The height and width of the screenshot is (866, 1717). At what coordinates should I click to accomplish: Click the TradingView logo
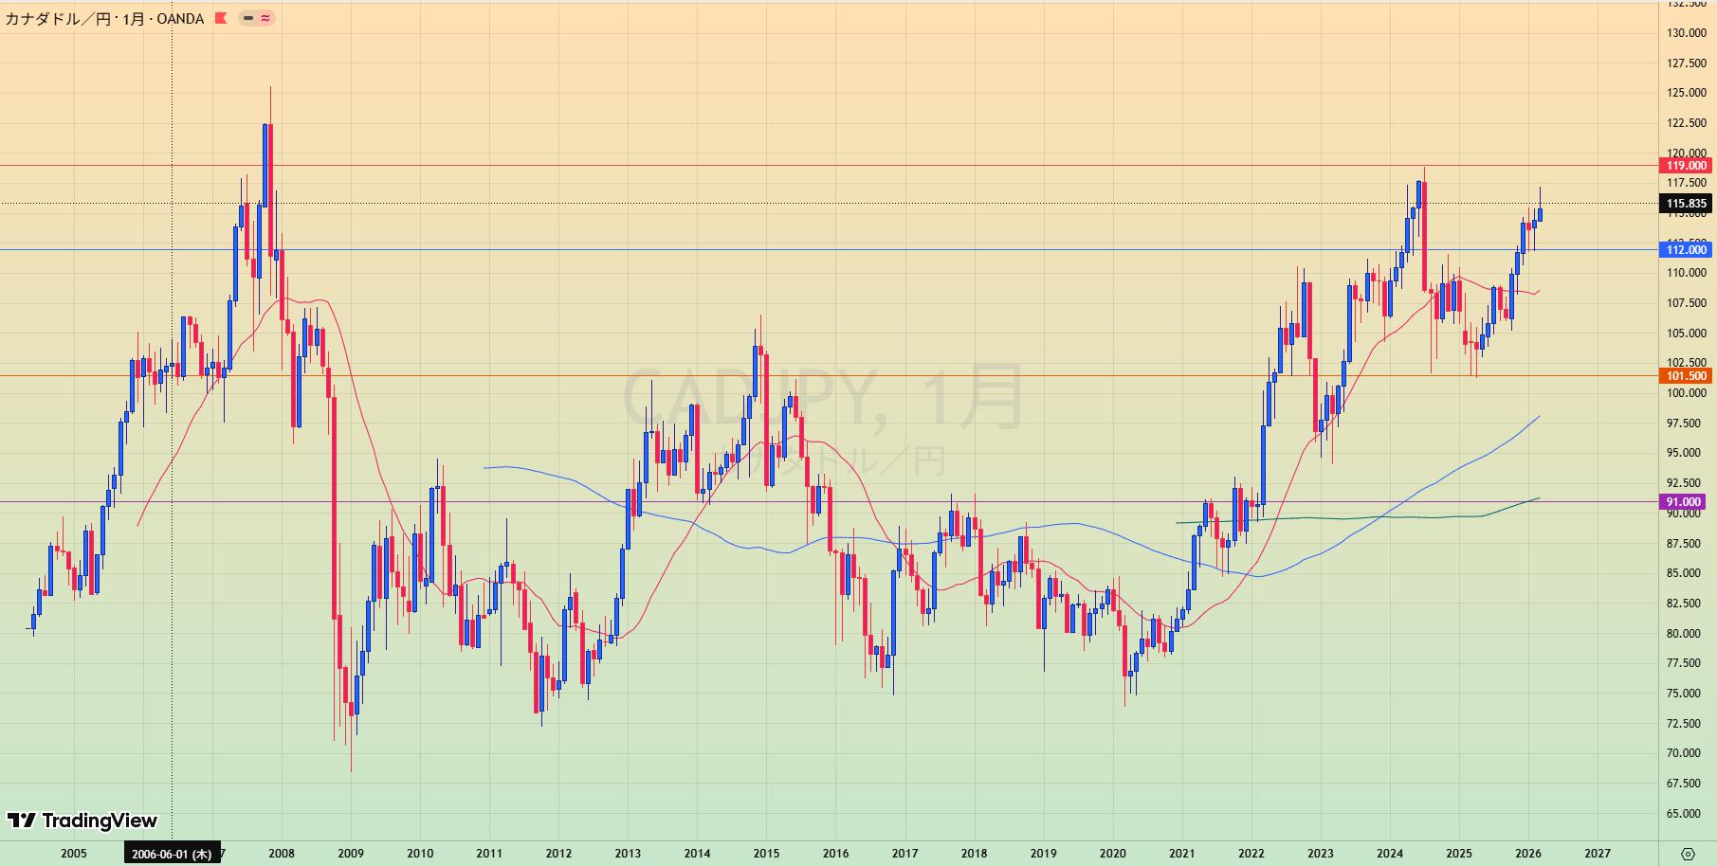(x=82, y=821)
